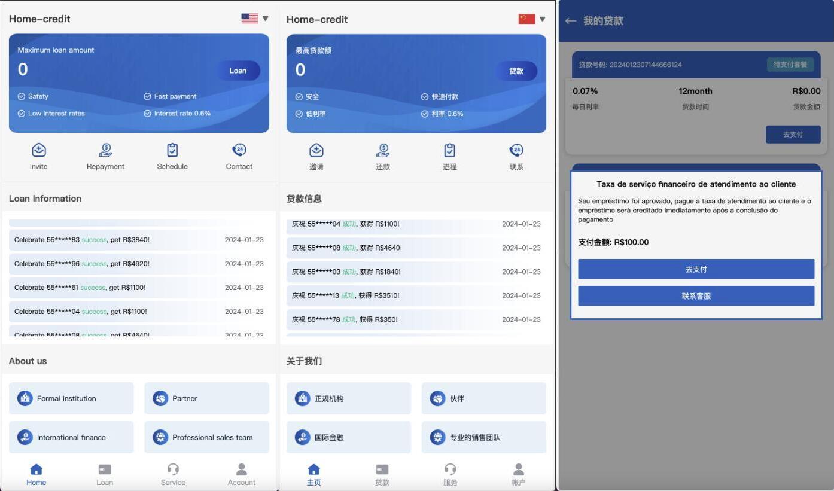Select the Invite icon on English homepage
Screen dimensions: 834x491
[38, 150]
